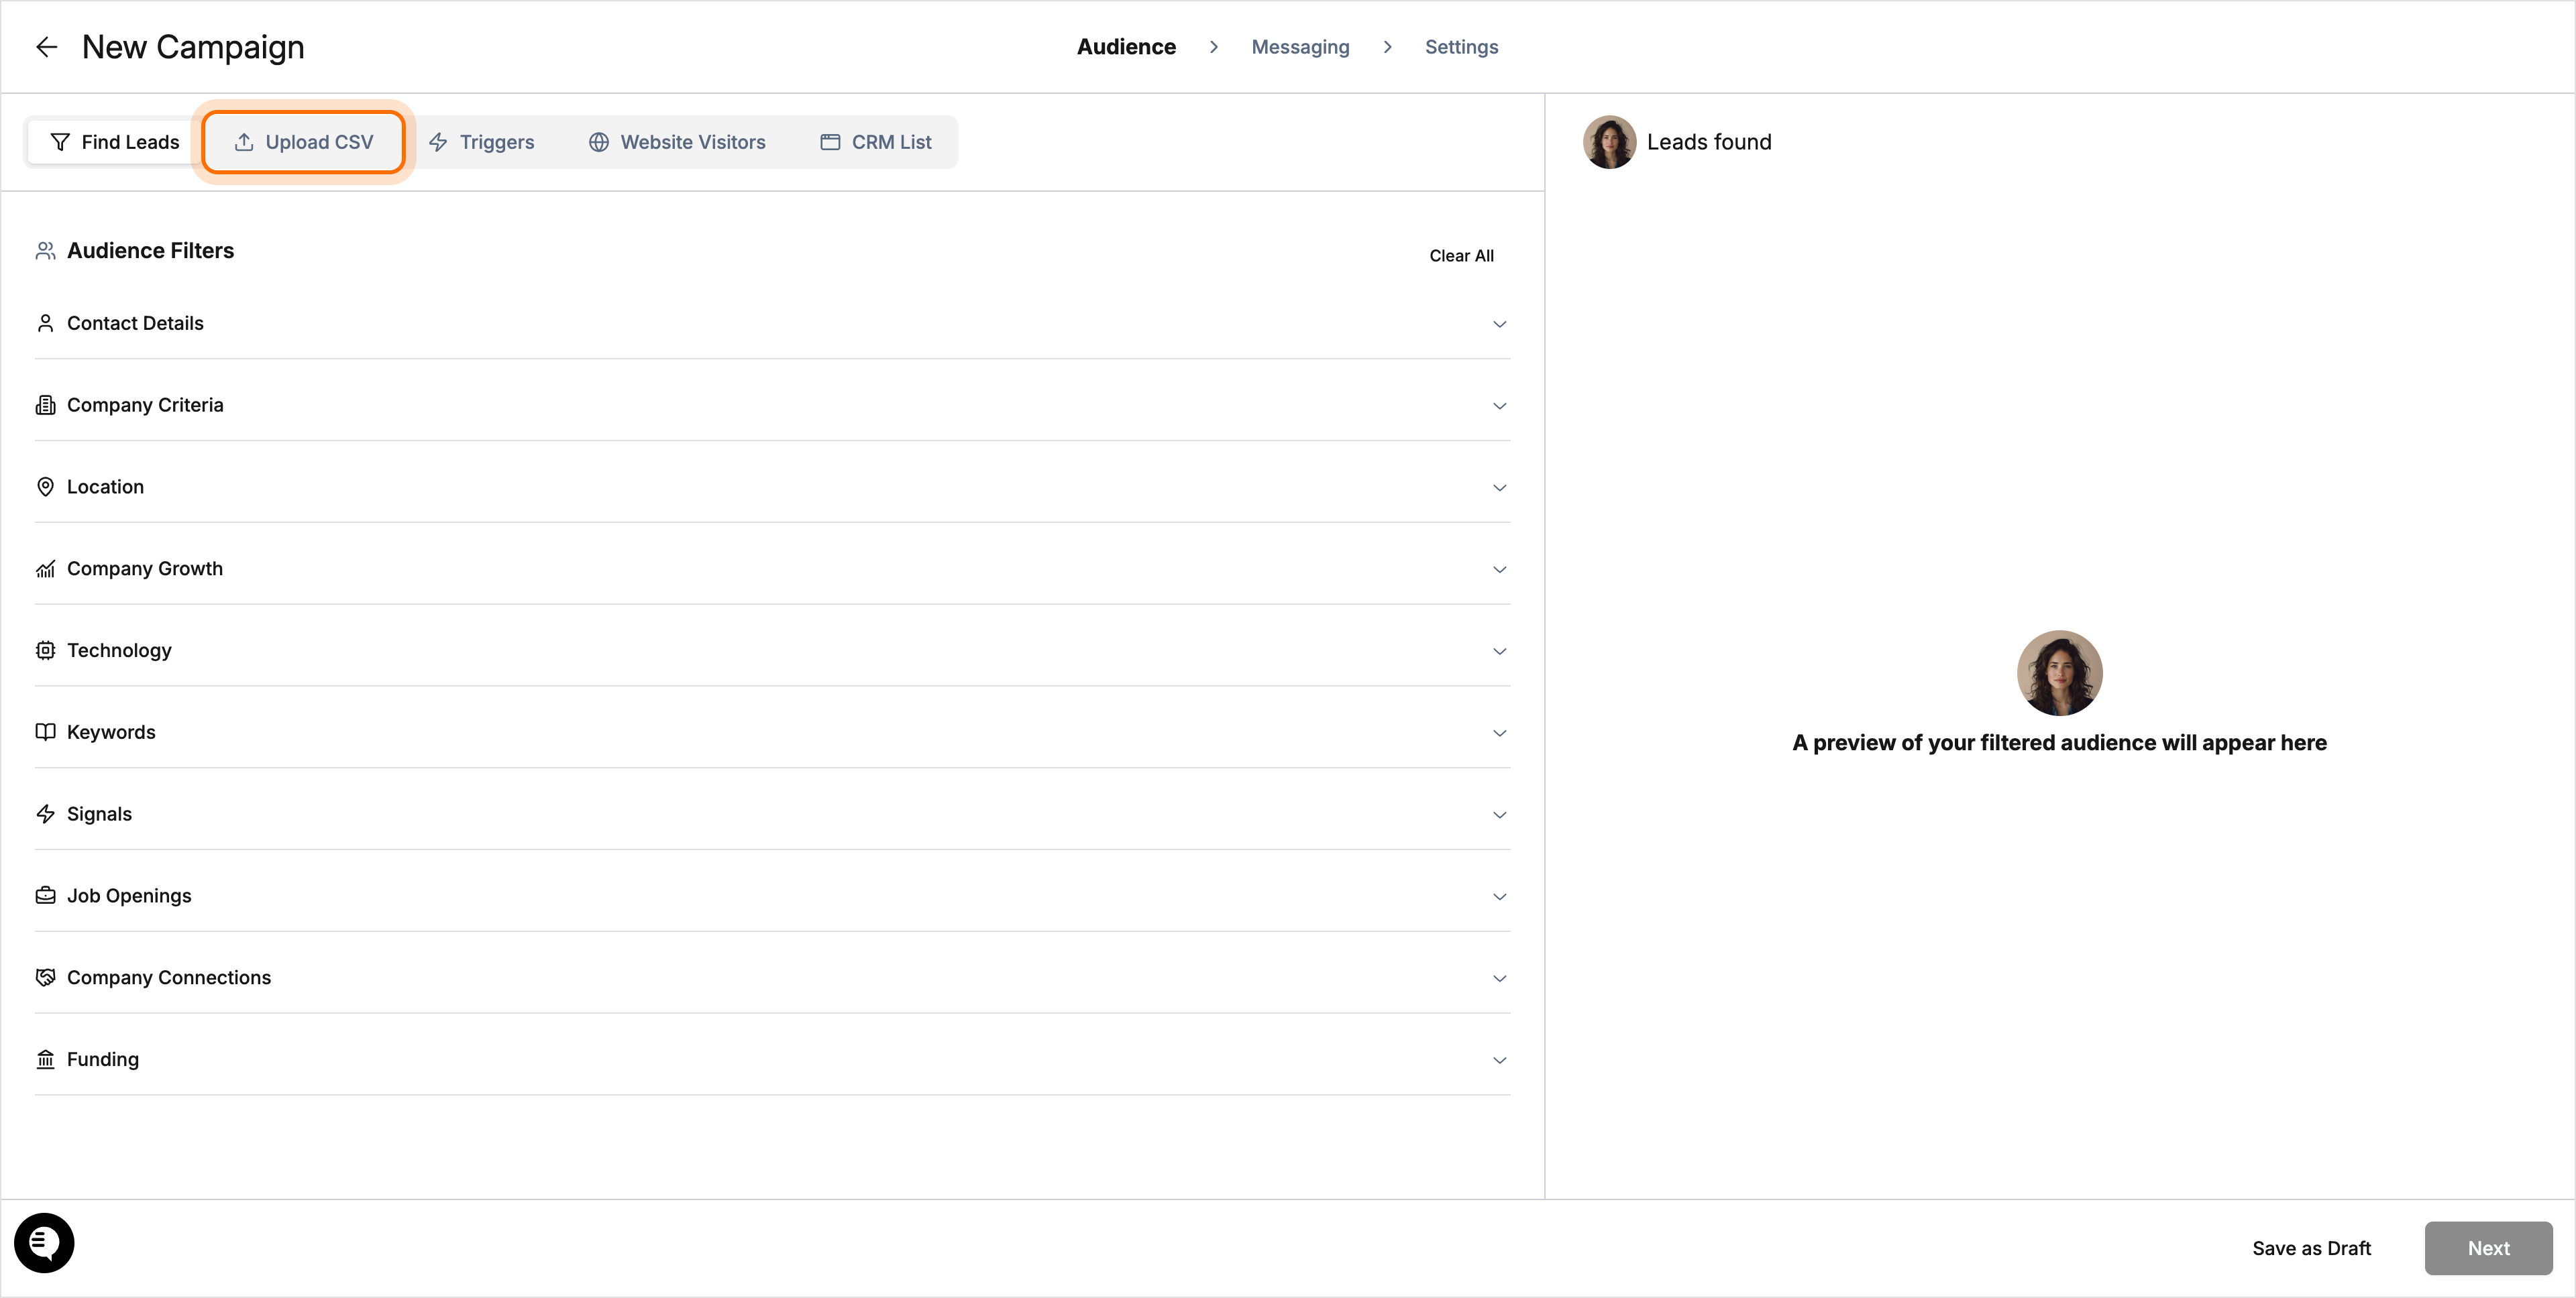Switch to the Find Leads tab
The image size is (2576, 1298).
pos(114,142)
